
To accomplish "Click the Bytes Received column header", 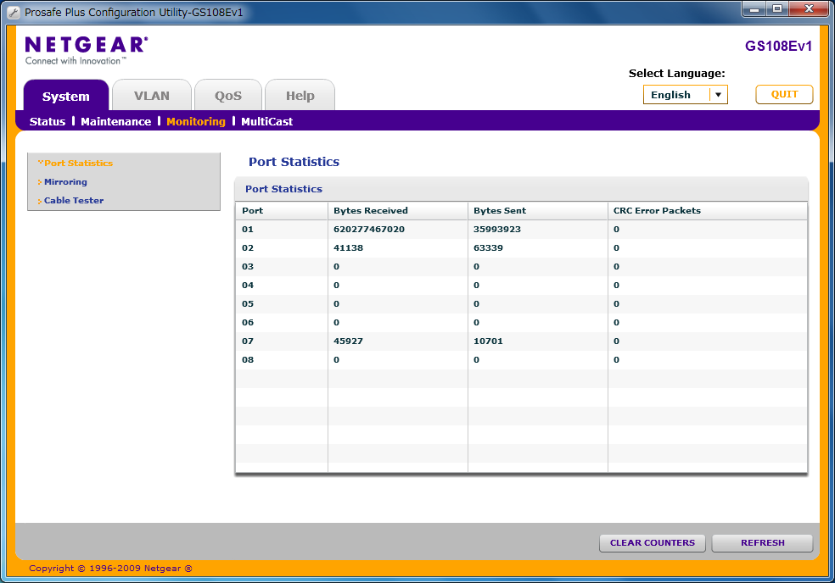I will point(371,211).
